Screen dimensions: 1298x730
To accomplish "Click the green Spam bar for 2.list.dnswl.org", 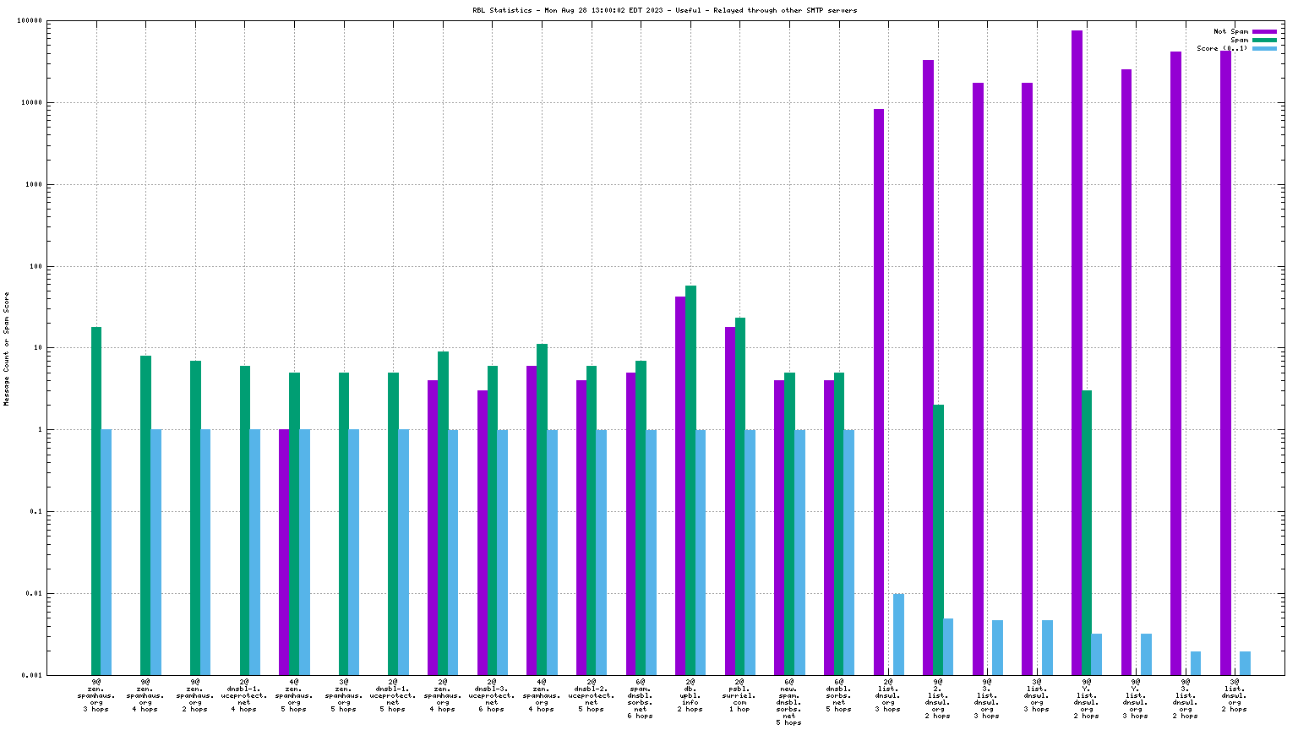I will point(938,541).
